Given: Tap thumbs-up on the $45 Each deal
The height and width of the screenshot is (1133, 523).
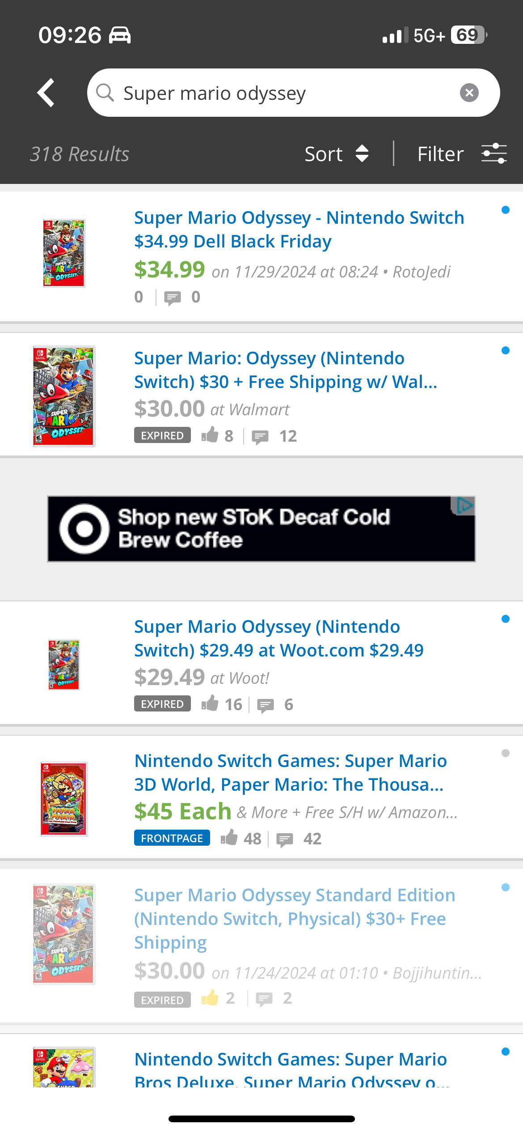Looking at the screenshot, I should (229, 838).
